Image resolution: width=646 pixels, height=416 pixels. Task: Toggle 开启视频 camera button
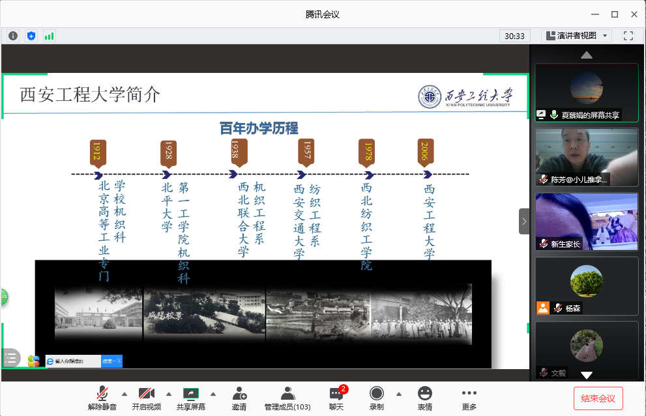[x=146, y=398]
